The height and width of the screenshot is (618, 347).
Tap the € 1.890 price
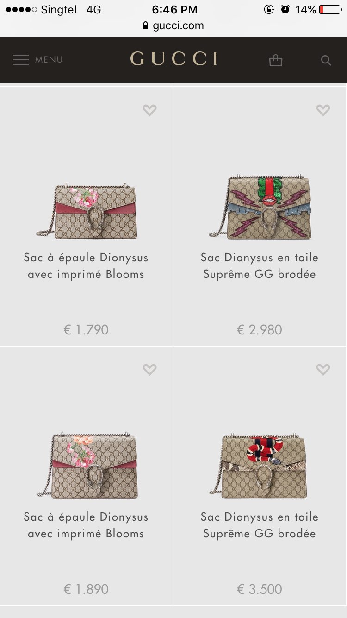click(86, 589)
